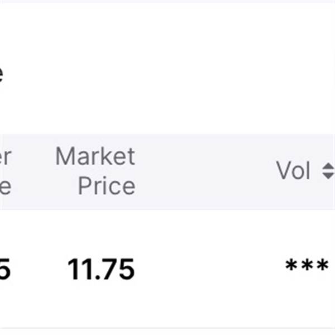
Task: Click the last asterisk of the masked volume
Action: (x=323, y=265)
